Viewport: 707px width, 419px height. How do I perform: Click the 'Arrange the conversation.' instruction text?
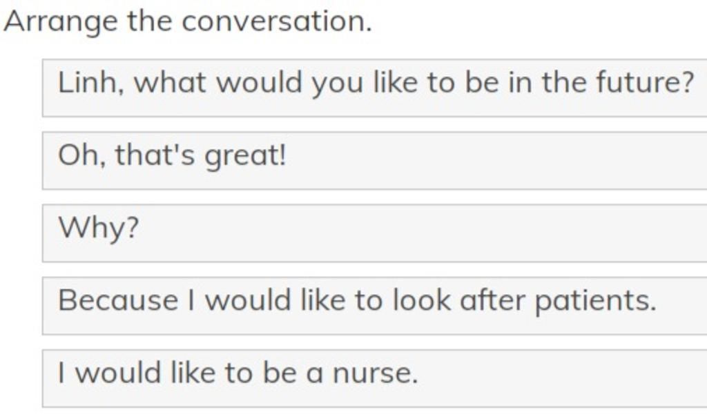click(x=188, y=21)
